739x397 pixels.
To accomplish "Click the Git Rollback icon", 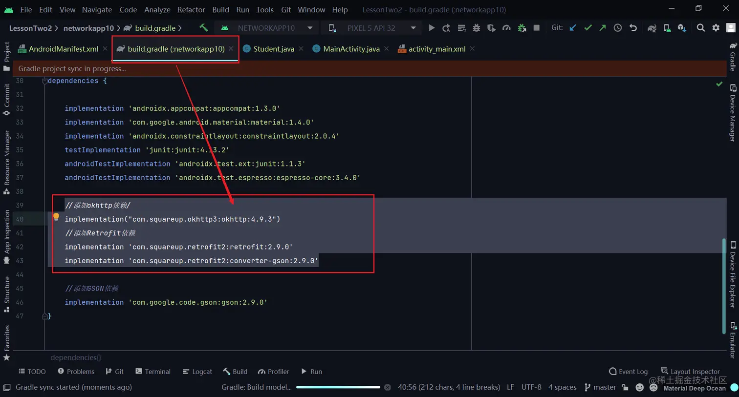I will [x=633, y=28].
